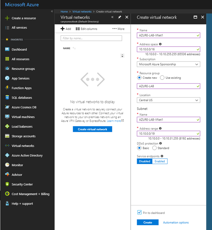Click the All resources grid icon
Screen dimensions: 212x230
[7, 59]
